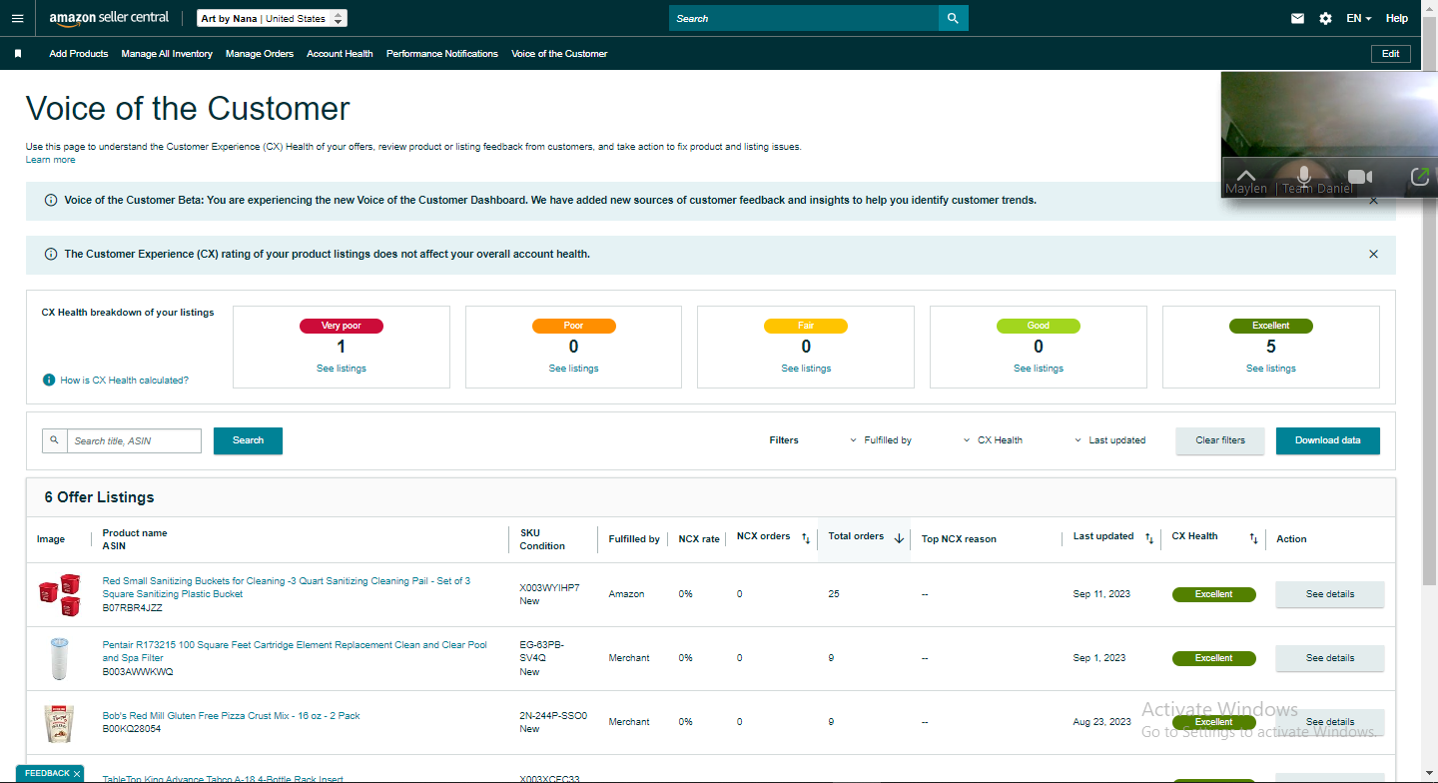See details for Pentair cartridge
This screenshot has width=1438, height=783.
coord(1330,658)
